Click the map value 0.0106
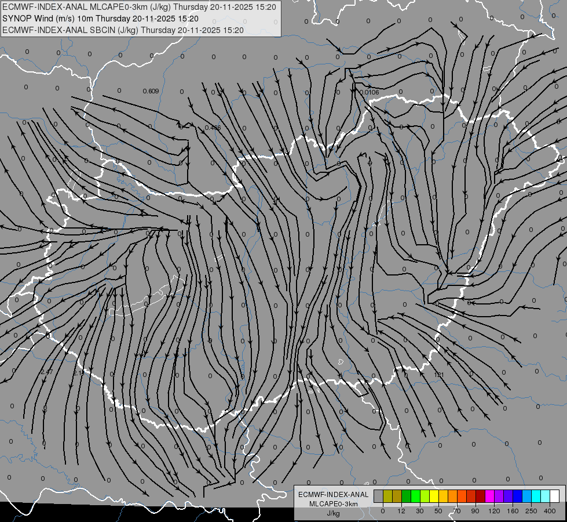 [369, 92]
